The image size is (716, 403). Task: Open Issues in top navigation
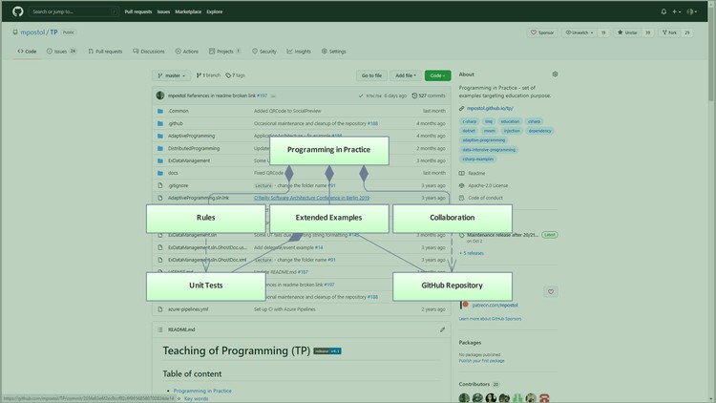[x=163, y=11]
